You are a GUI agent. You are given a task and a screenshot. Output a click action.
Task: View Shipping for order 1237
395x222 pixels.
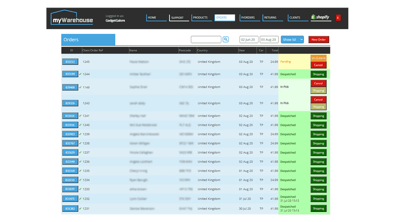318,152
